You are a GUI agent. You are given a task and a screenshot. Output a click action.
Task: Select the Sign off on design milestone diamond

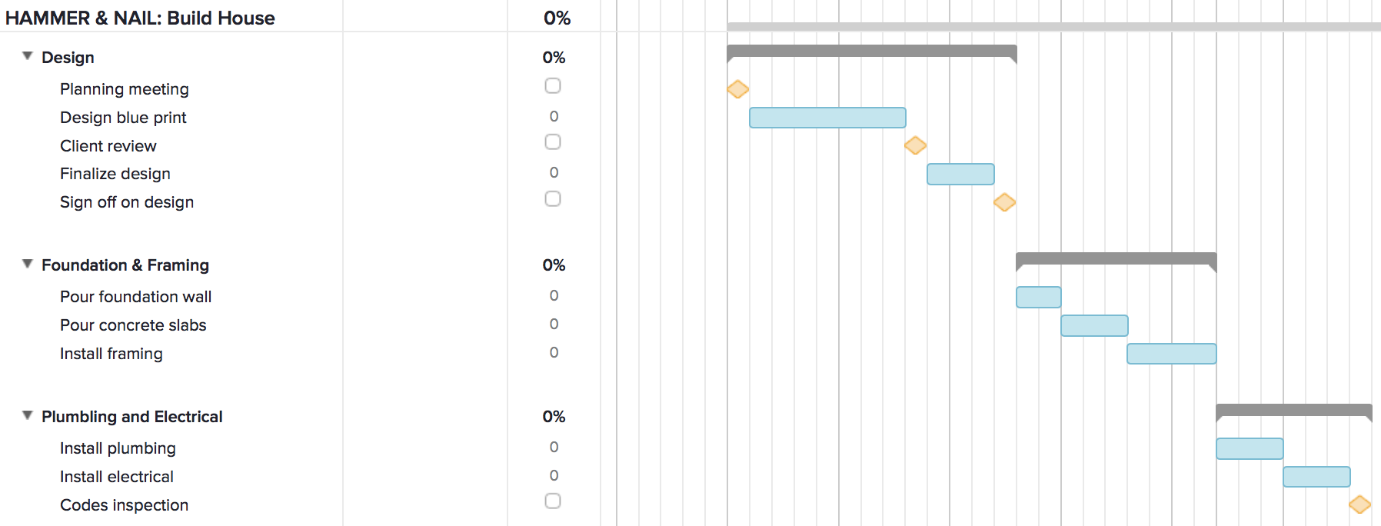point(1003,202)
